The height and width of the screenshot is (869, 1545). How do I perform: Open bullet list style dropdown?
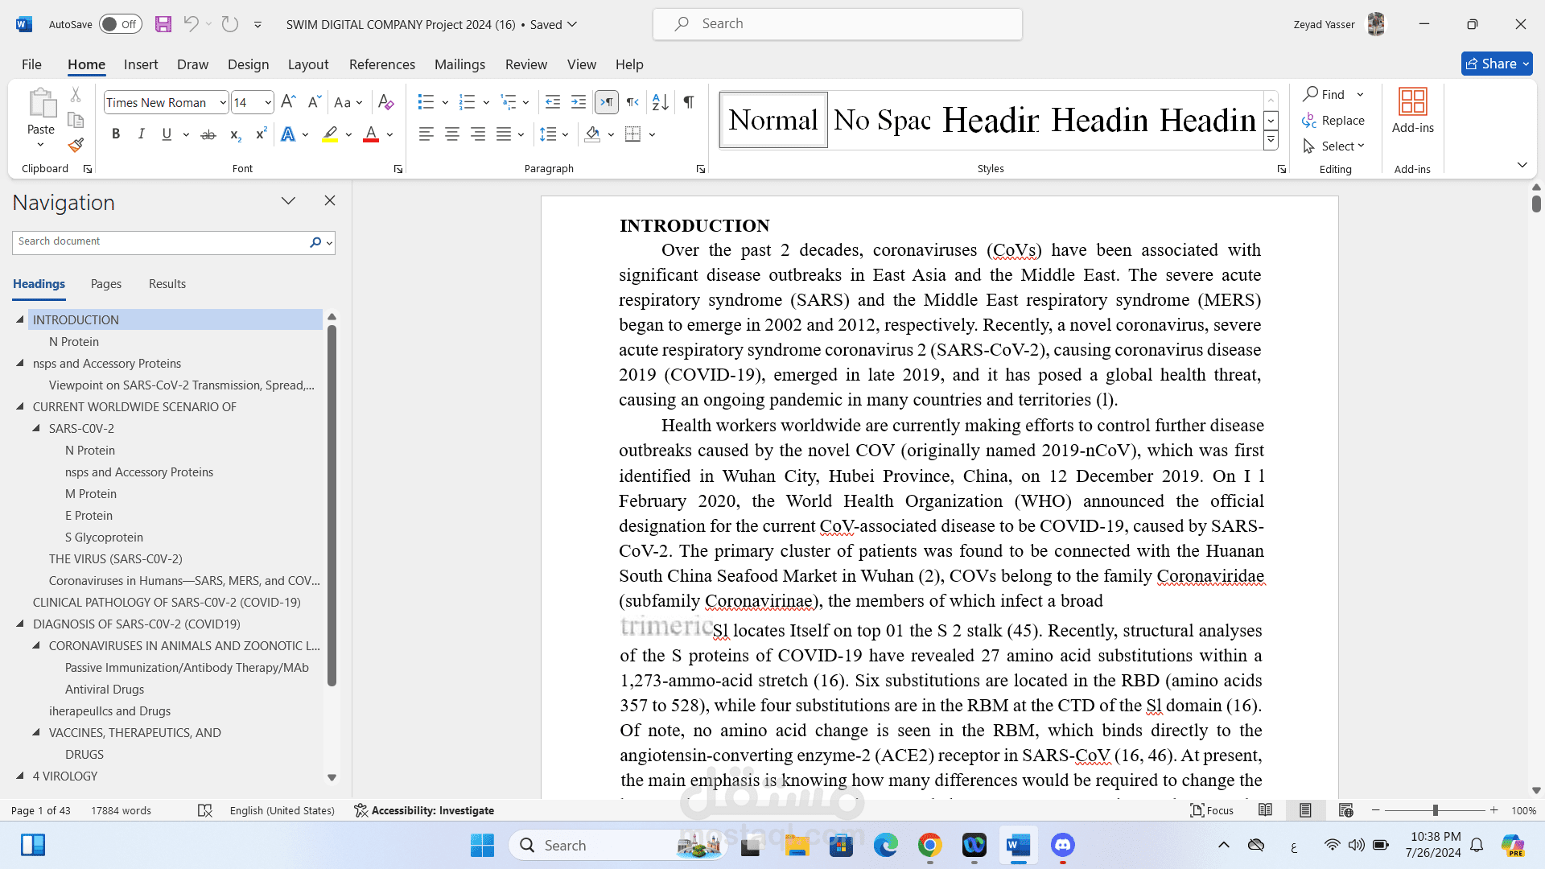[x=445, y=102]
